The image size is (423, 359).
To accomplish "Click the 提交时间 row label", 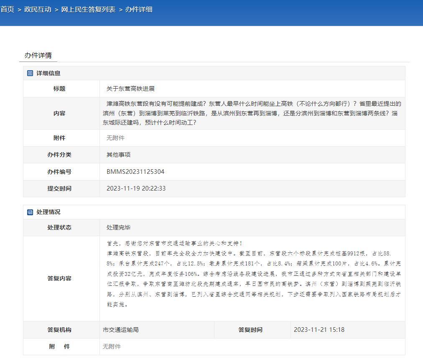I will (59, 188).
